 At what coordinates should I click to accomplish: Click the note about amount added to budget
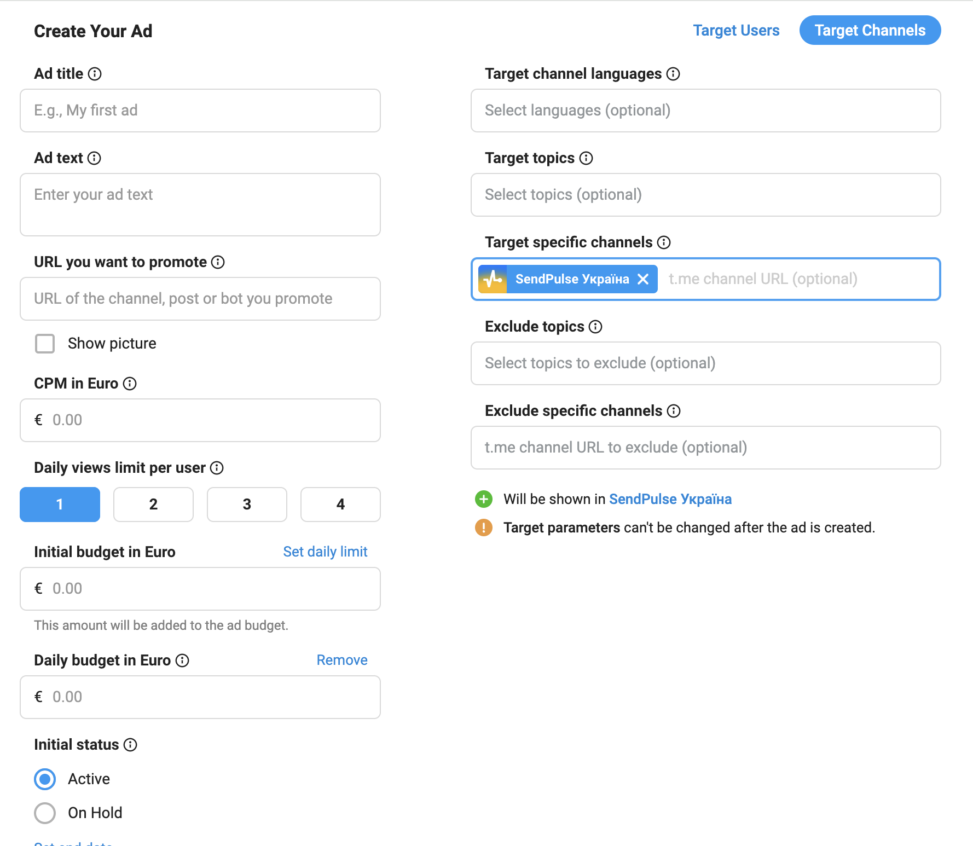pyautogui.click(x=161, y=625)
